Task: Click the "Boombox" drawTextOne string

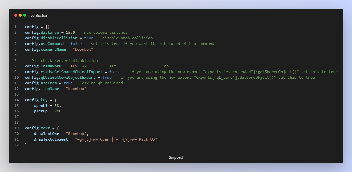Action: 77,134
